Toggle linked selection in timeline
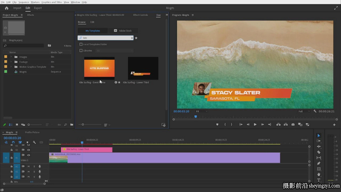This screenshot has height=192, width=341. tap(20, 142)
